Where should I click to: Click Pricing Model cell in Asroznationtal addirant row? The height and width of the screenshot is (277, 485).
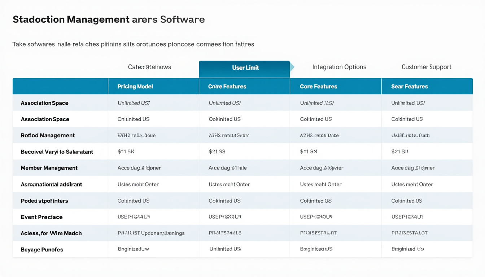pyautogui.click(x=138, y=184)
